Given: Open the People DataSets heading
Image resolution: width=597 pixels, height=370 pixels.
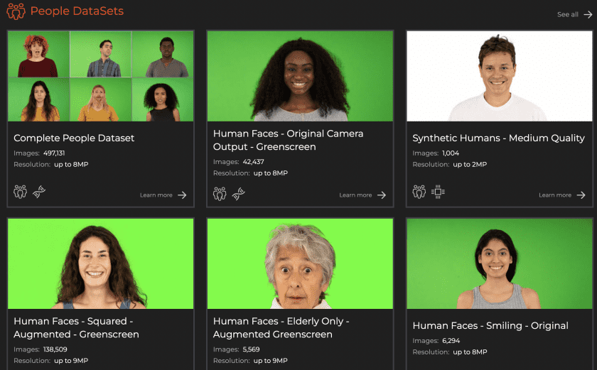Looking at the screenshot, I should 77,11.
